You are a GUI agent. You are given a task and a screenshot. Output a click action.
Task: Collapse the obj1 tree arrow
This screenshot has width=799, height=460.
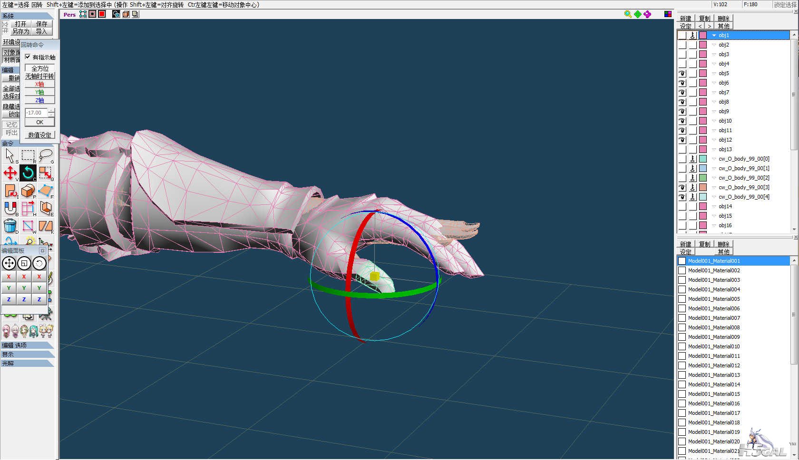pyautogui.click(x=714, y=35)
